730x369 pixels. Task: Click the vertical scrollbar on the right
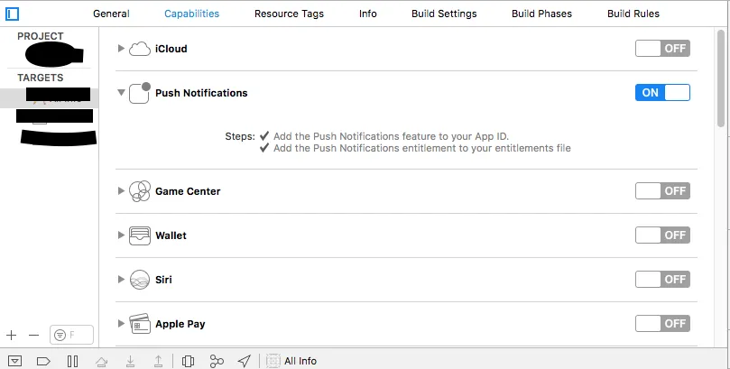[x=721, y=81]
